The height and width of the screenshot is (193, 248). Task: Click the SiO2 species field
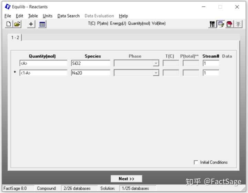point(91,63)
